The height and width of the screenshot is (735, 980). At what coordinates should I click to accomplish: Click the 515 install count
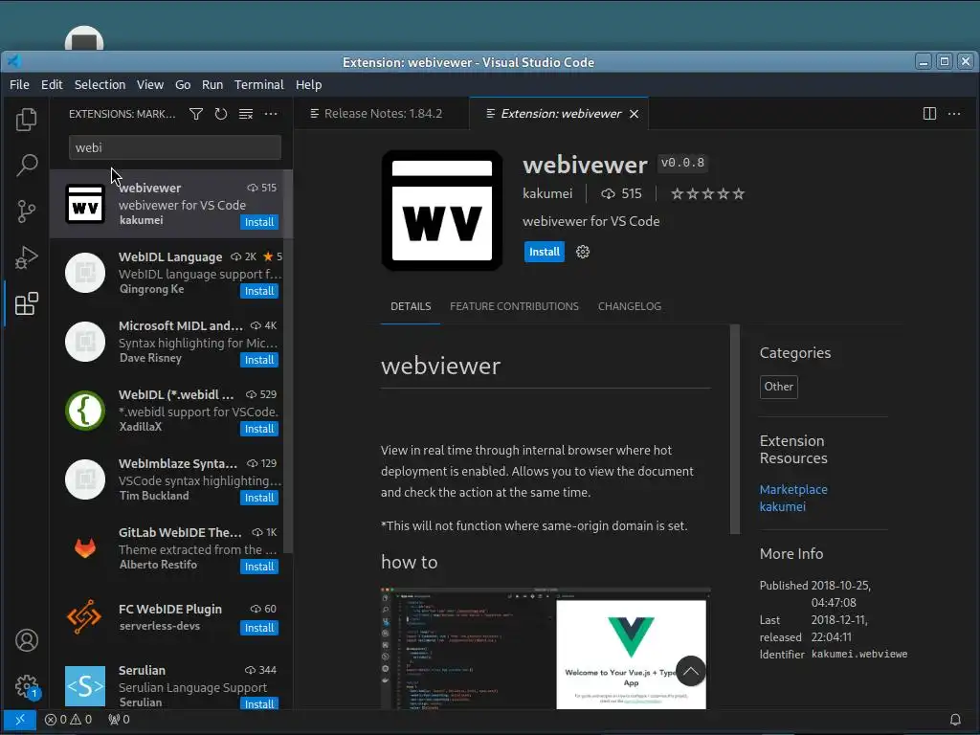click(621, 193)
